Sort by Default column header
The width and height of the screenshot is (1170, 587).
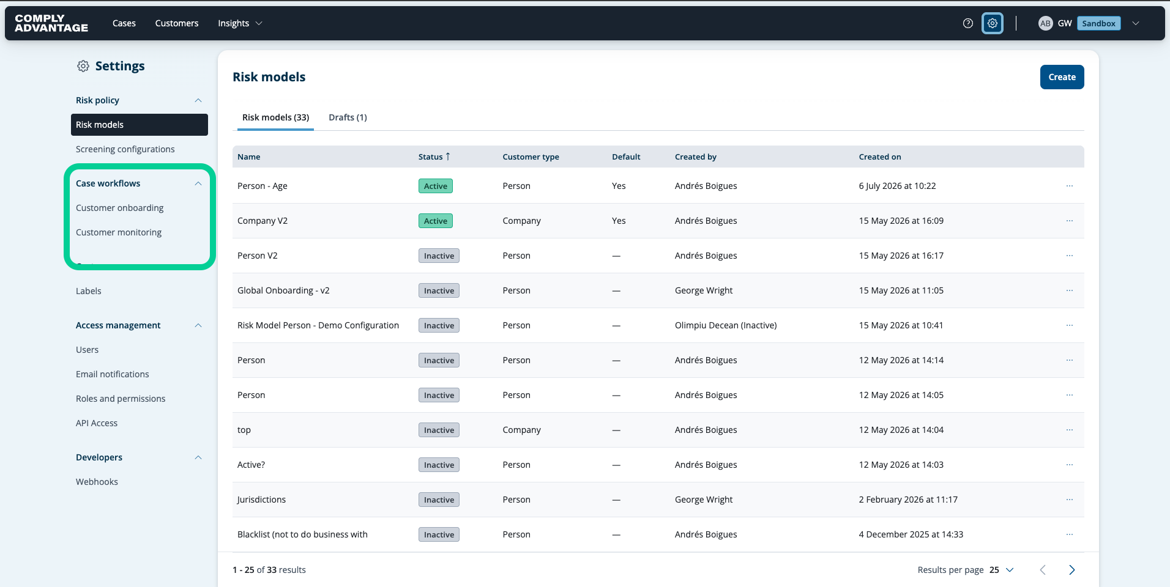click(626, 157)
